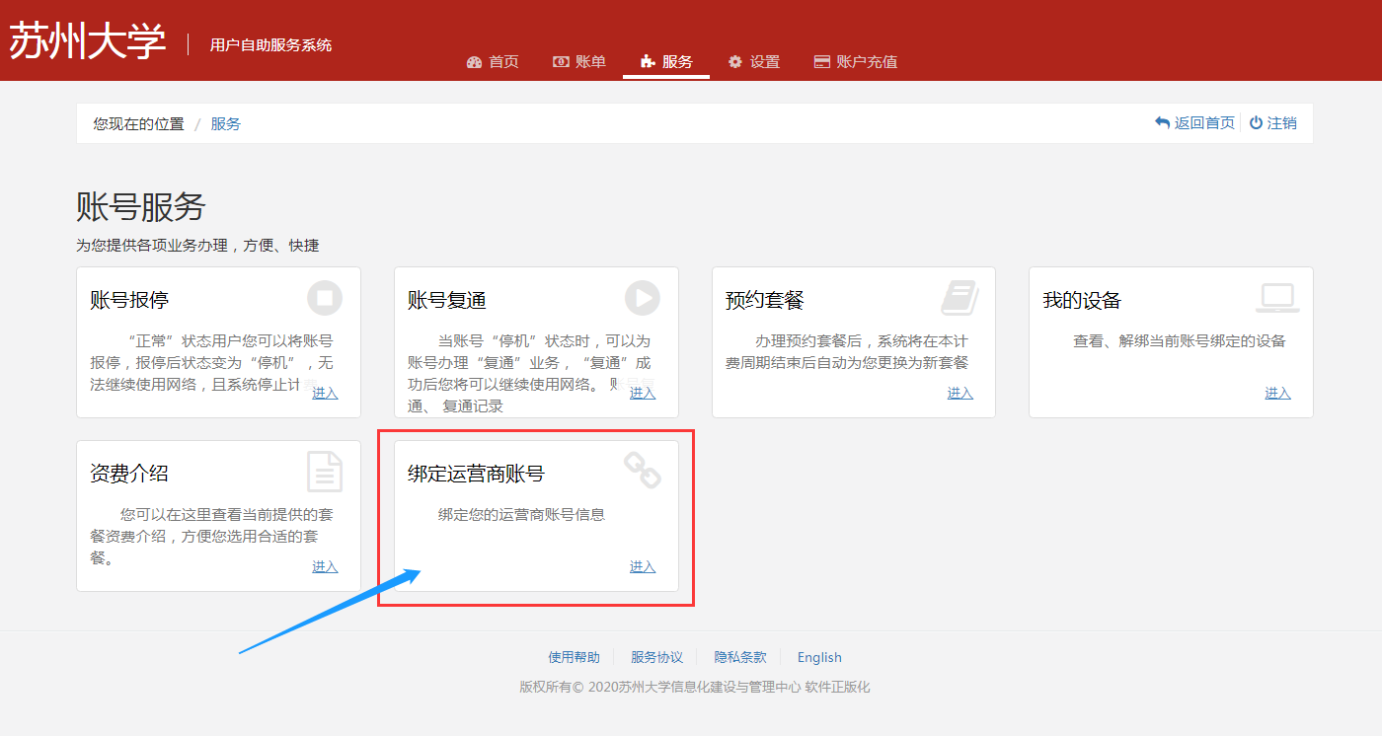Click the 返回首页 arrow icon
Viewport: 1382px width, 736px height.
(x=1162, y=123)
